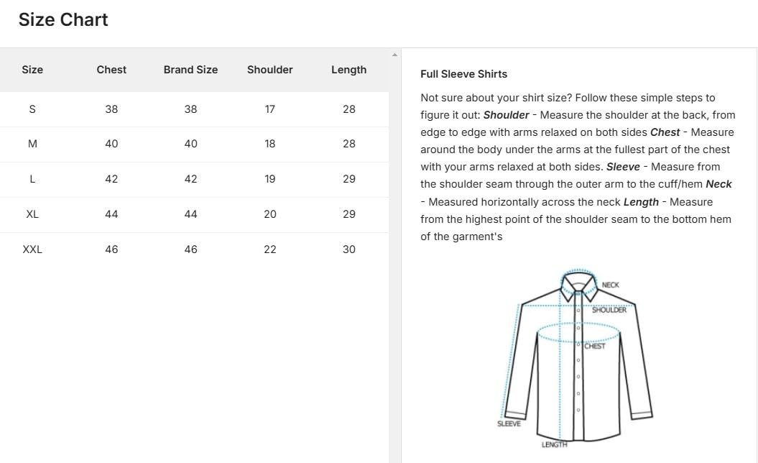
Task: Click the scrollbar arrow above the table
Action: pyautogui.click(x=394, y=53)
